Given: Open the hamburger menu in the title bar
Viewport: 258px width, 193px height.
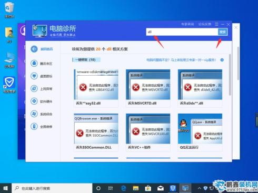Looking at the screenshot, I should [216, 24].
